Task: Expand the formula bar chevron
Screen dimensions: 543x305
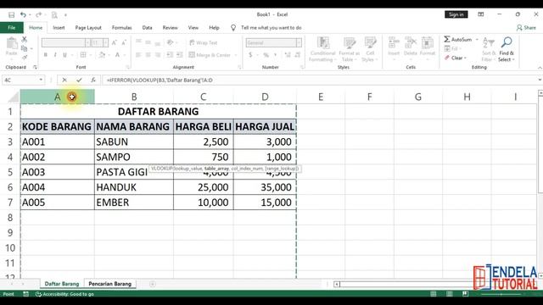Action: pos(540,80)
